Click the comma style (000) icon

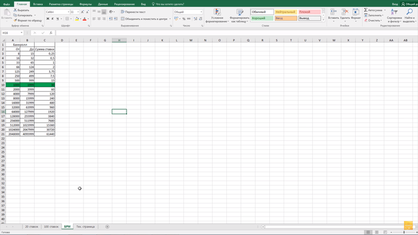coord(189,19)
